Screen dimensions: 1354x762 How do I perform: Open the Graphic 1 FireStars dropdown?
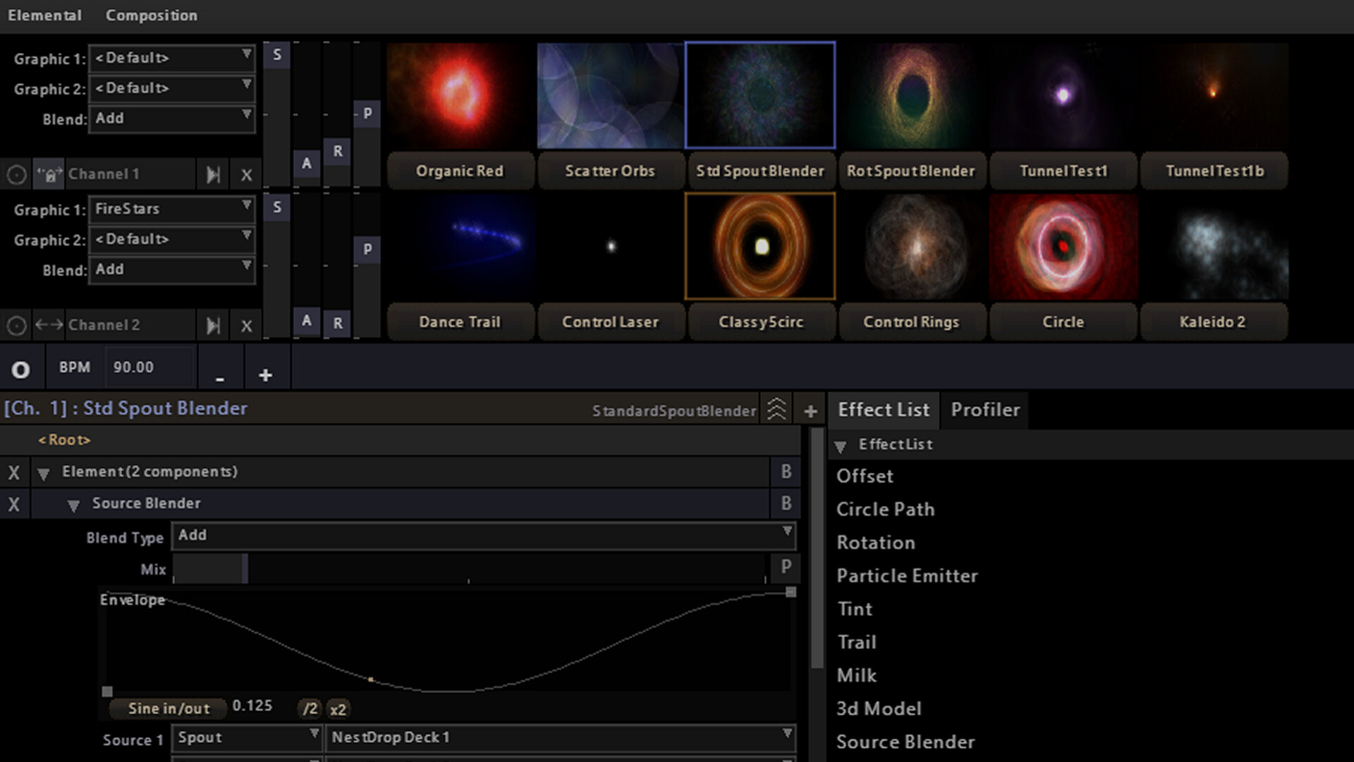pos(171,209)
